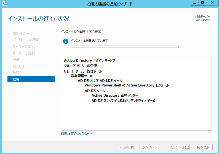This screenshot has width=219, height=154.
Task: Select Active Directory ドメイン サービス entry
Action: click(x=90, y=61)
